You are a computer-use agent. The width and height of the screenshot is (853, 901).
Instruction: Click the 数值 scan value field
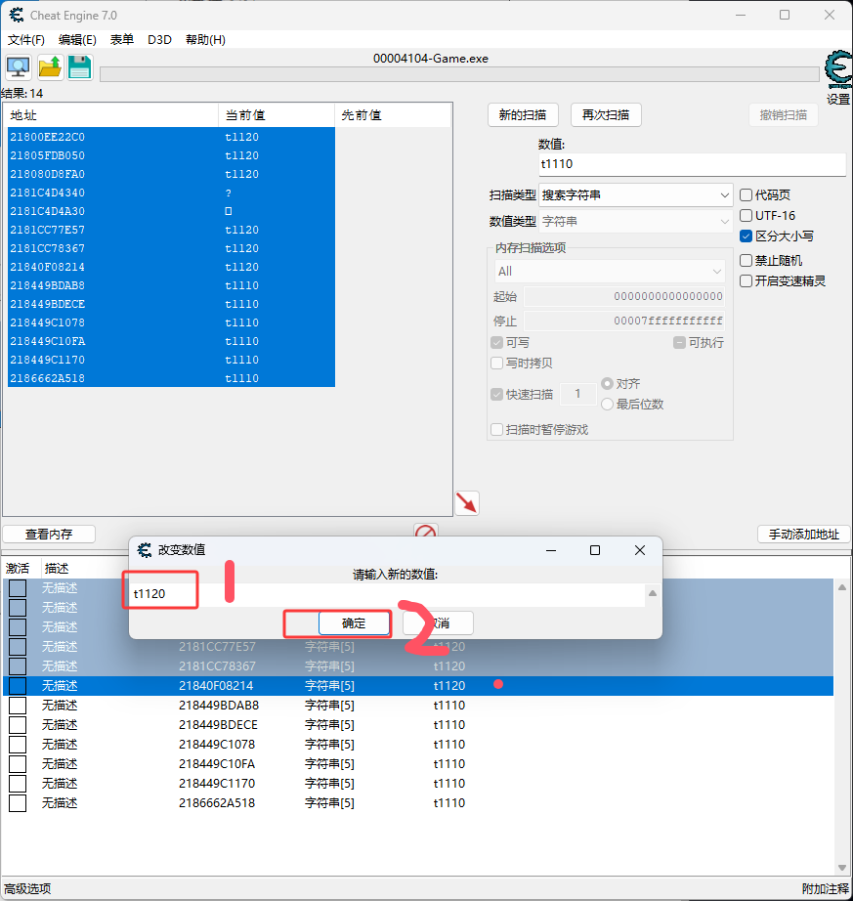point(692,164)
